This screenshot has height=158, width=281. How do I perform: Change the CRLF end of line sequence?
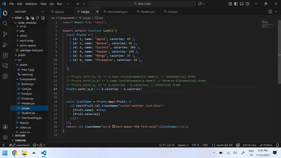(205, 145)
